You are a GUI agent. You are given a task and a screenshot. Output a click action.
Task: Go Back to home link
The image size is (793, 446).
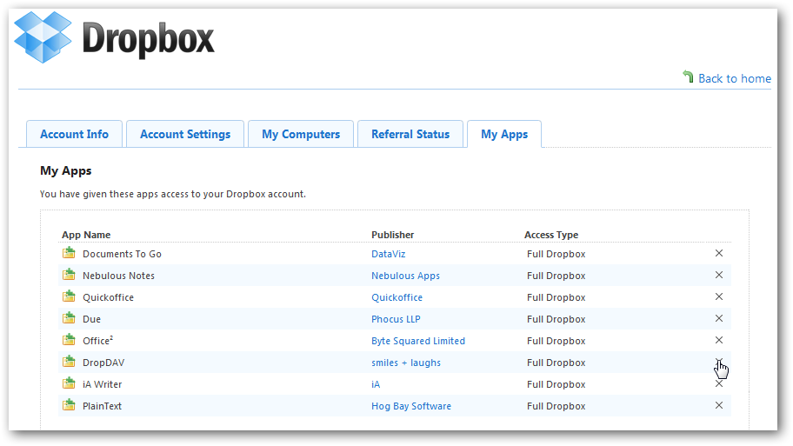click(735, 78)
